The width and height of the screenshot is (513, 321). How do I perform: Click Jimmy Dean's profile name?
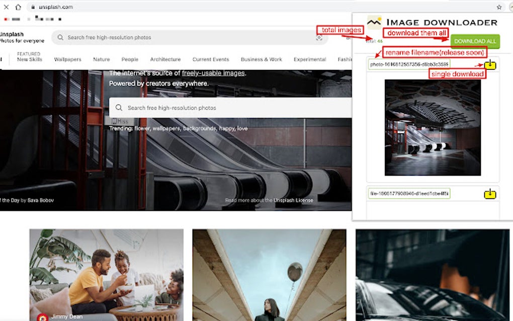point(66,316)
